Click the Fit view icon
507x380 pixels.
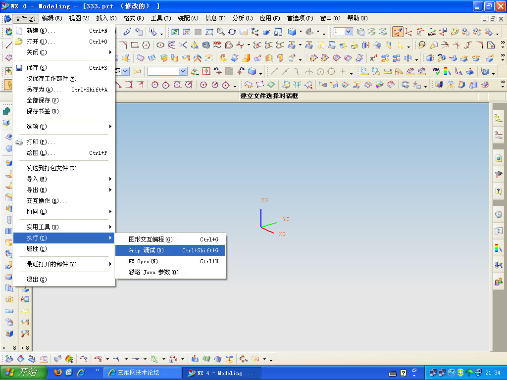(x=187, y=32)
